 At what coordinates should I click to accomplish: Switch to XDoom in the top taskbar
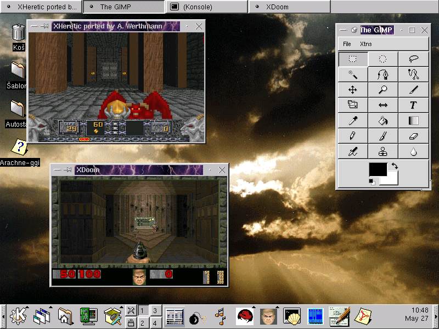point(290,7)
